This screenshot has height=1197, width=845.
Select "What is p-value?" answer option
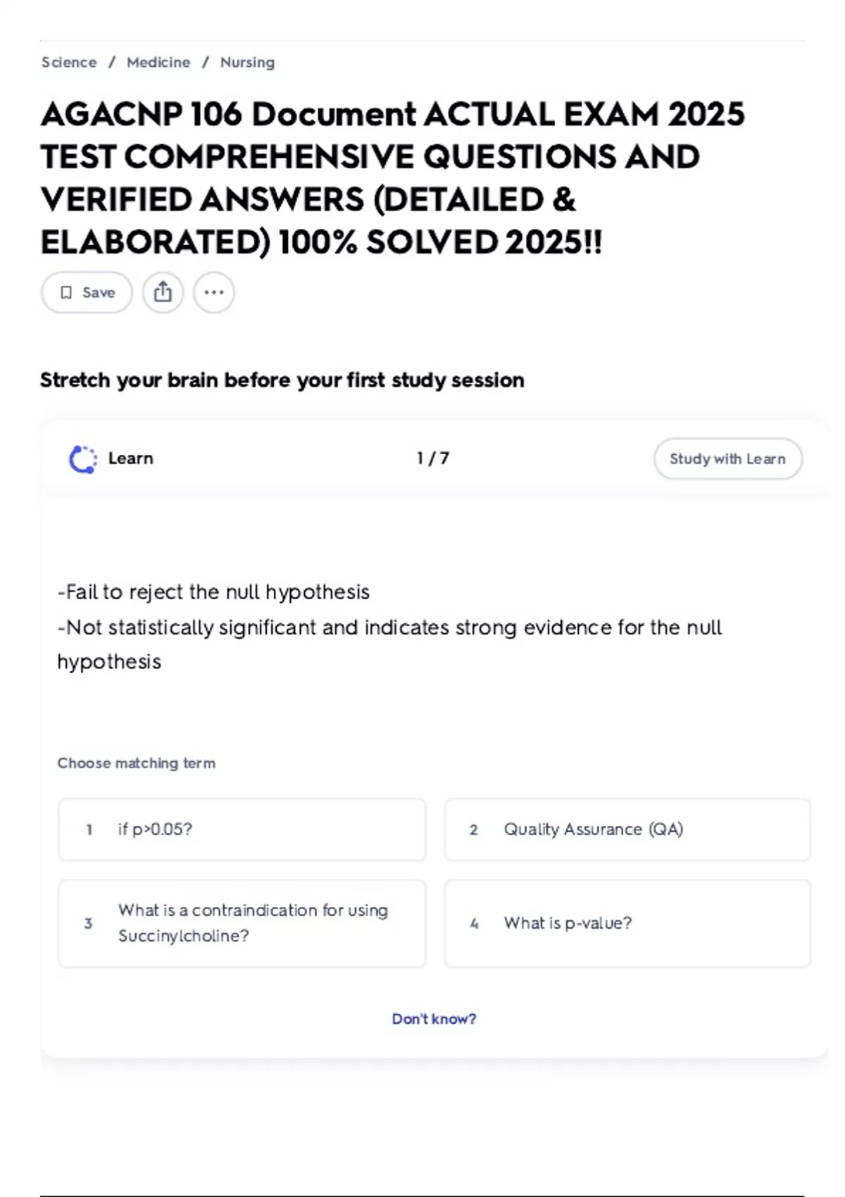pyautogui.click(x=627, y=923)
